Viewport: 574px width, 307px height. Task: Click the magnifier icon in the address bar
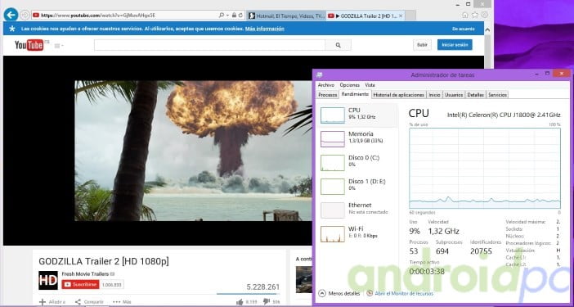pos(221,16)
